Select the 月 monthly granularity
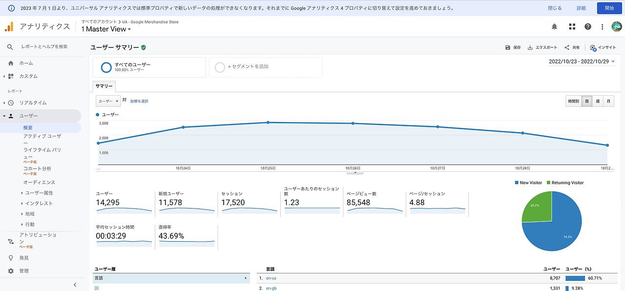Image resolution: width=625 pixels, height=291 pixels. click(608, 102)
